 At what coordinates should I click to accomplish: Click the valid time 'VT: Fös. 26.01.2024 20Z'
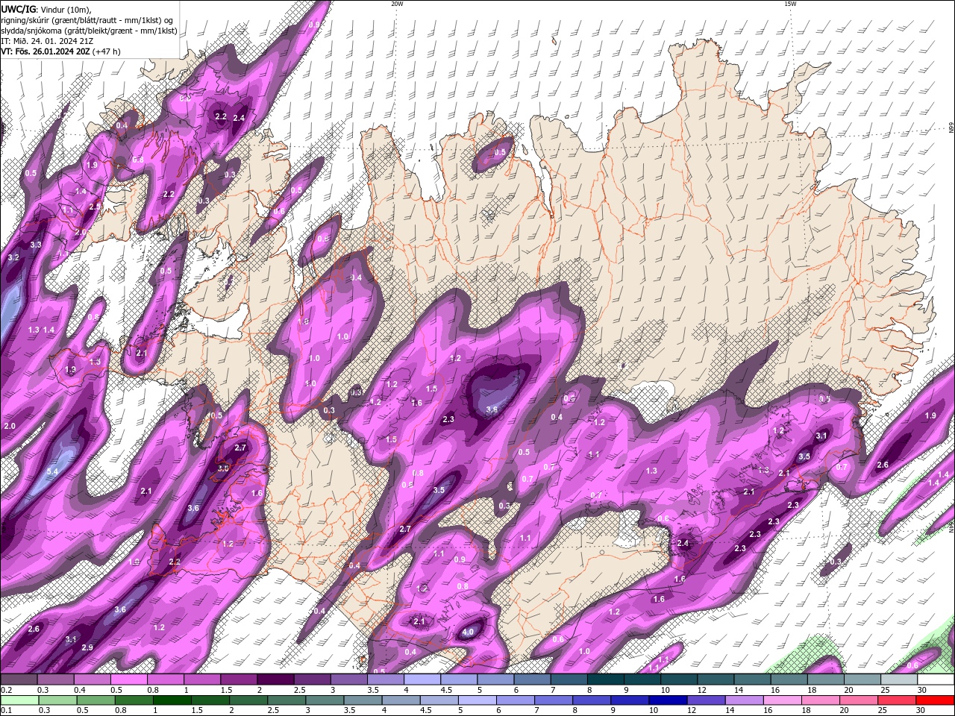click(46, 51)
